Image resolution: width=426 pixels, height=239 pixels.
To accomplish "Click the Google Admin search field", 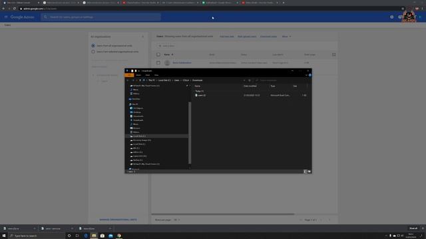I will (x=101, y=17).
